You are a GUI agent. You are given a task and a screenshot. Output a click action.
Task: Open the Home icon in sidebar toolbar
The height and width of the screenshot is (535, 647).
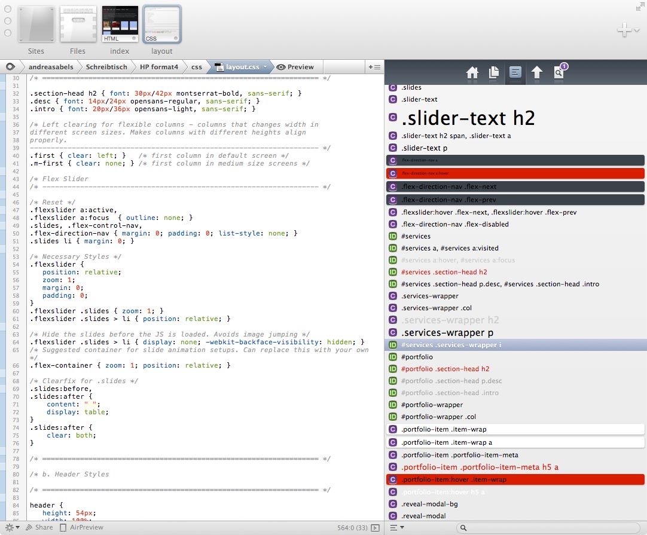[x=472, y=73]
